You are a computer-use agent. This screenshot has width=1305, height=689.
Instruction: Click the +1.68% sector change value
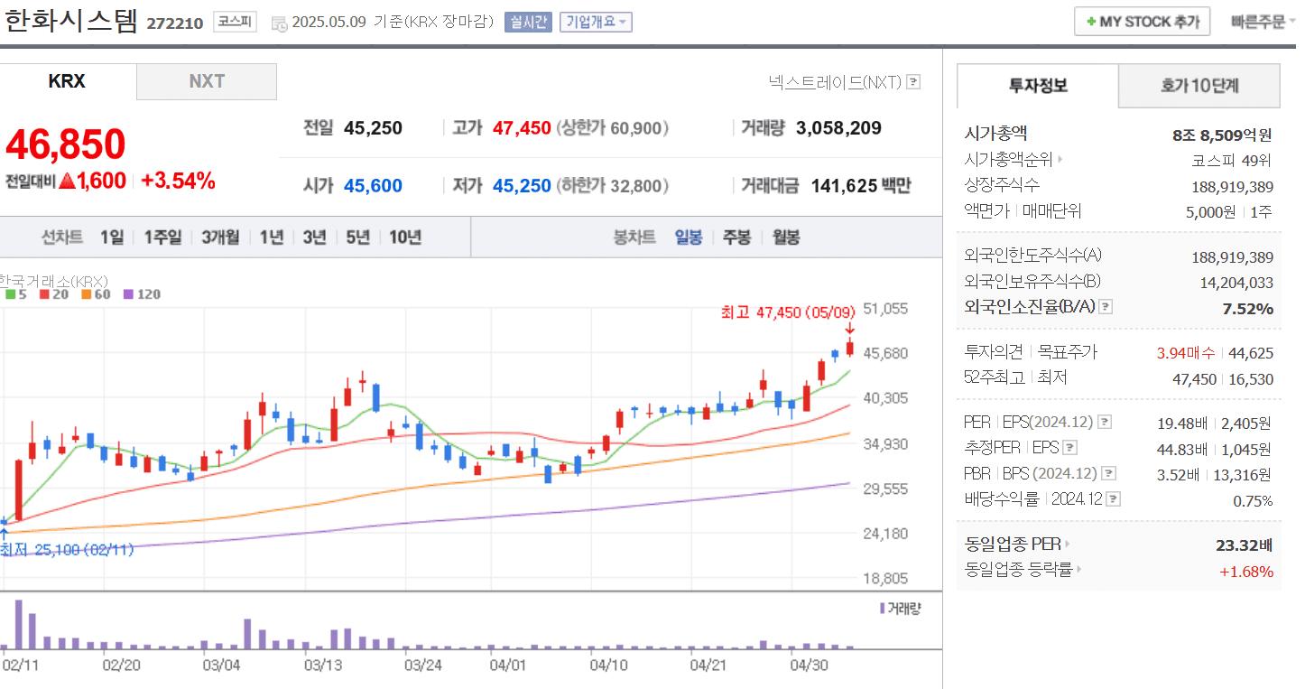1246,572
